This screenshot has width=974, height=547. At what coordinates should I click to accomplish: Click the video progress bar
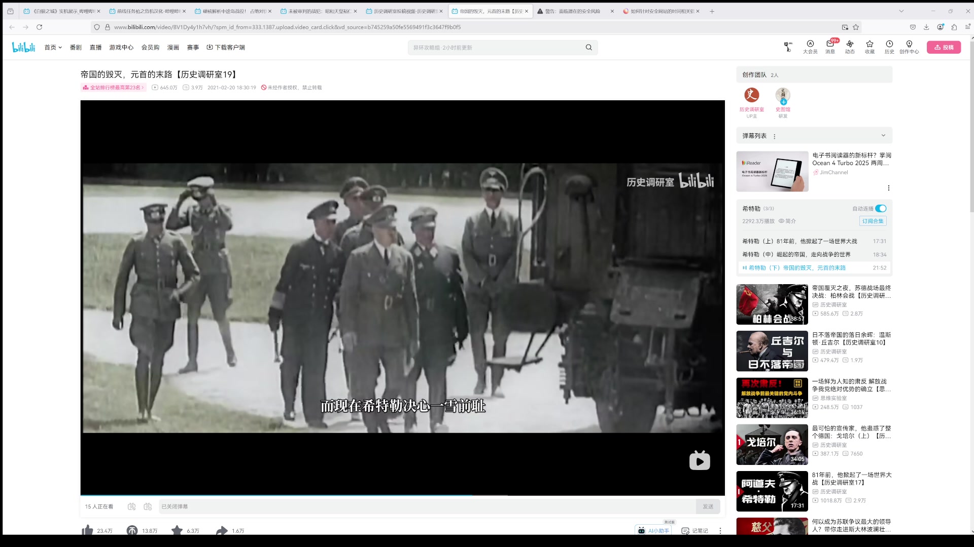pos(402,495)
